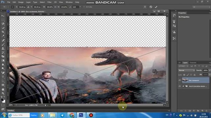Open the layer filter Kind dropdown
Image resolution: width=211 pixels, height=118 pixels.
183,66
